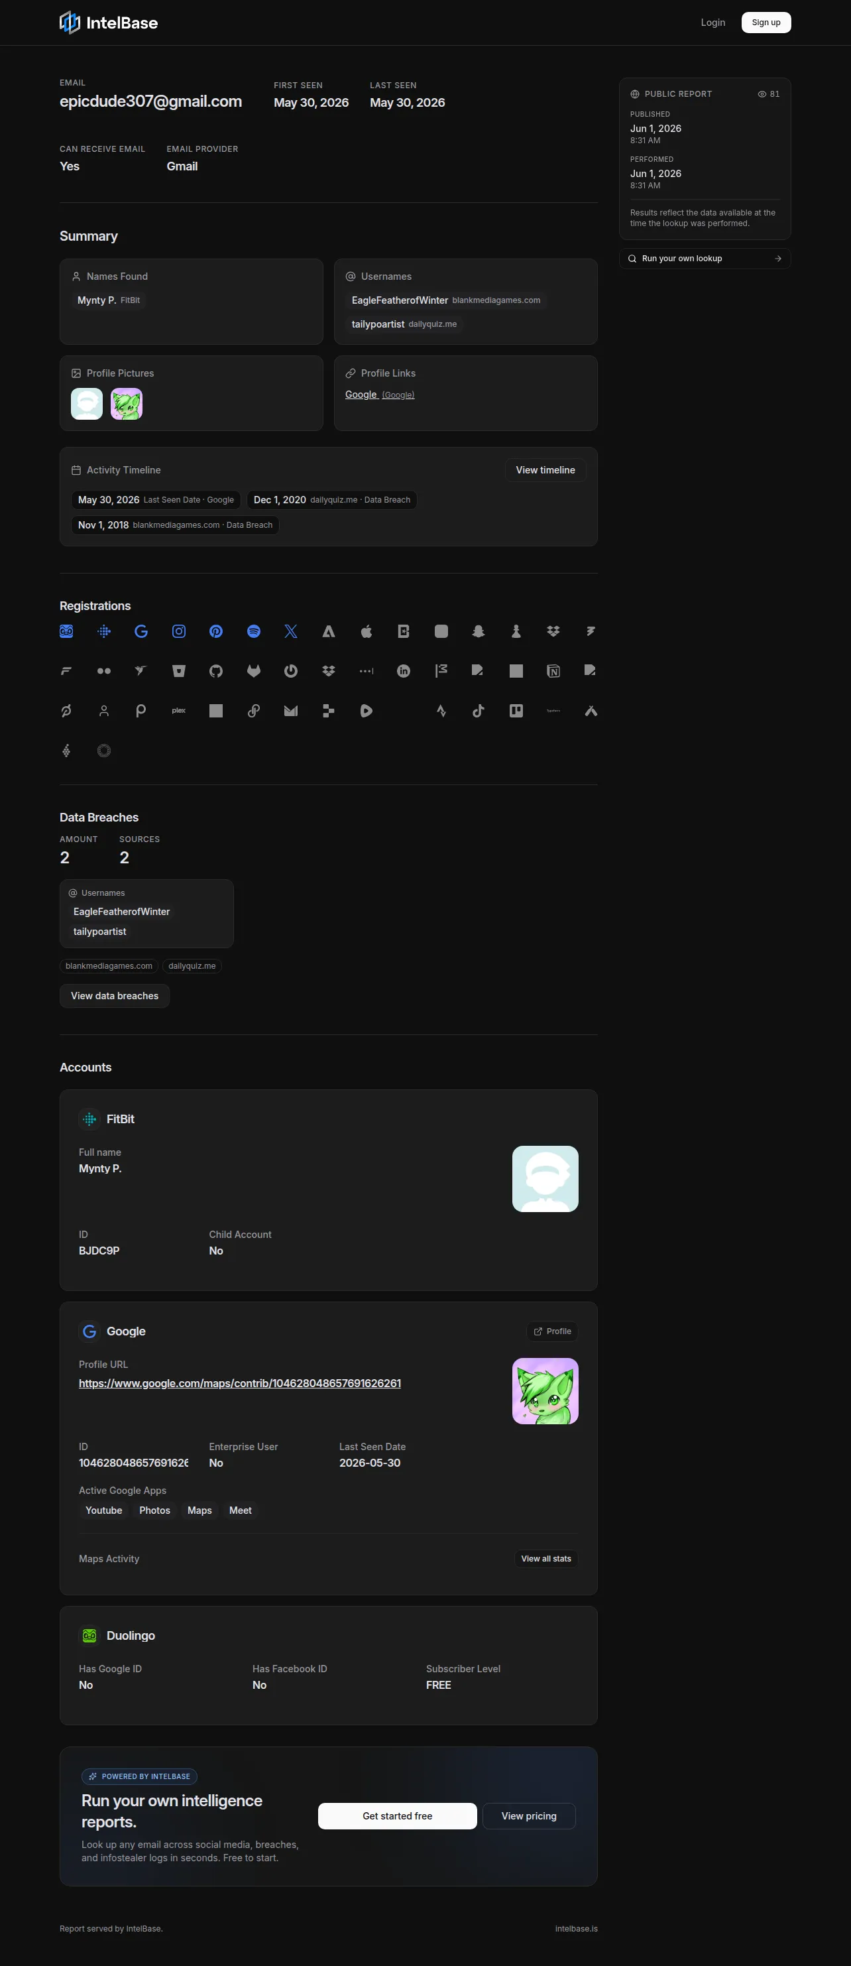
Task: Click the Meet chip in Active Google Apps
Action: pyautogui.click(x=240, y=1510)
